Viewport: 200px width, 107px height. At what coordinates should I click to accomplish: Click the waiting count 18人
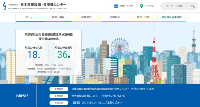click(x=34, y=54)
